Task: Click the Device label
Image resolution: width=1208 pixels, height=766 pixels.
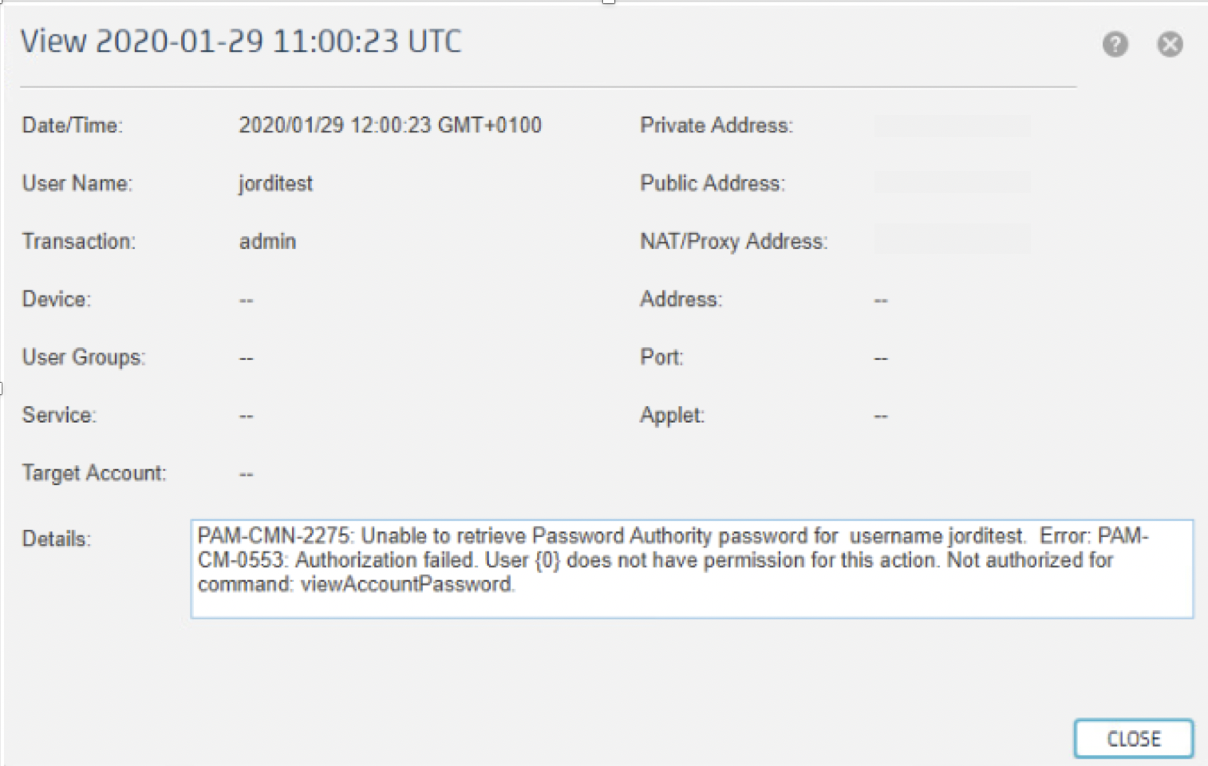Action: [x=57, y=299]
